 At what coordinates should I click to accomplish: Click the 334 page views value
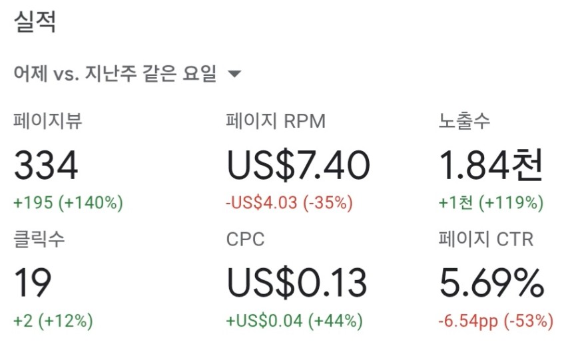[x=46, y=165]
